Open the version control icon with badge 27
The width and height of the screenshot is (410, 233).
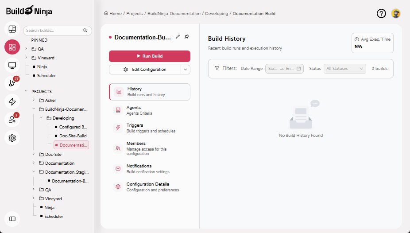pos(12,83)
